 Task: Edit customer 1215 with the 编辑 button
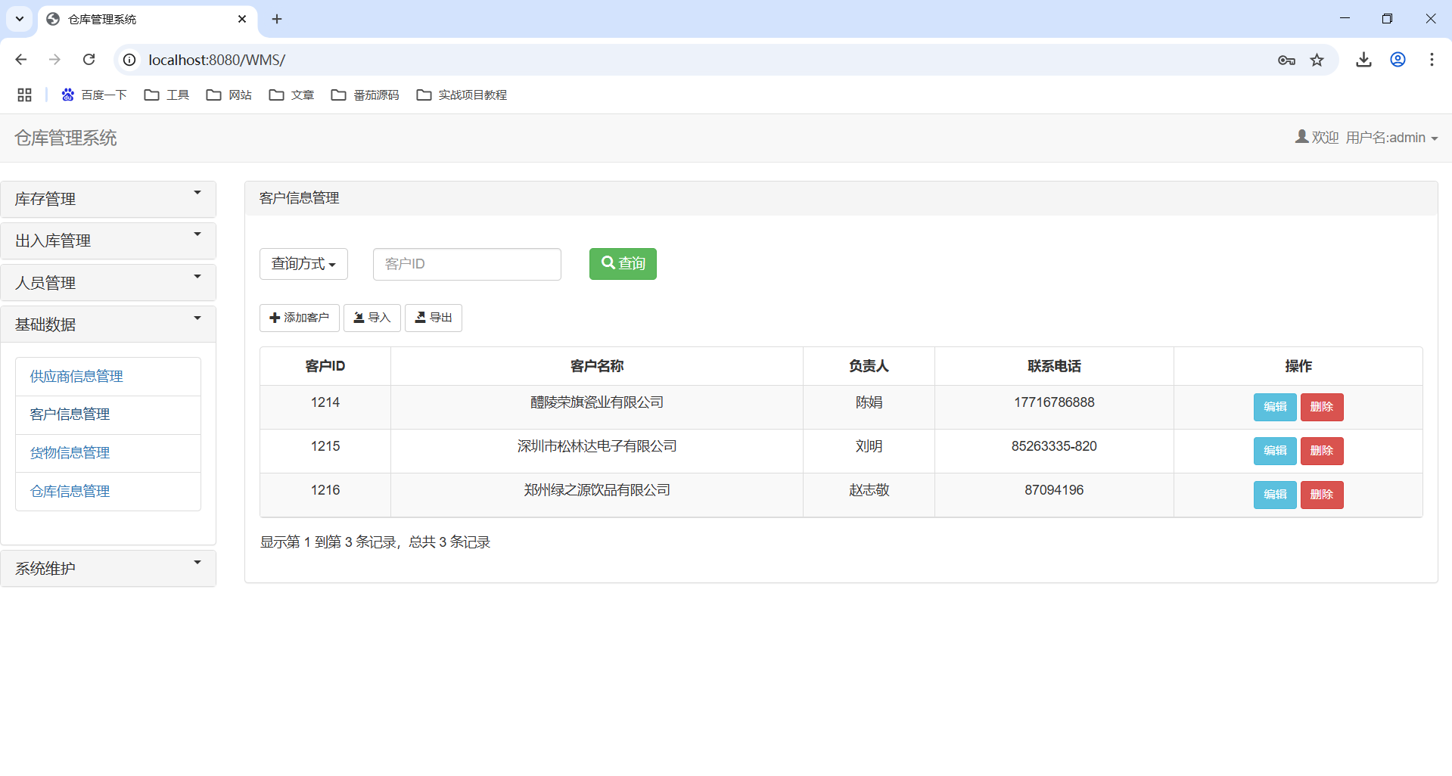(x=1275, y=451)
